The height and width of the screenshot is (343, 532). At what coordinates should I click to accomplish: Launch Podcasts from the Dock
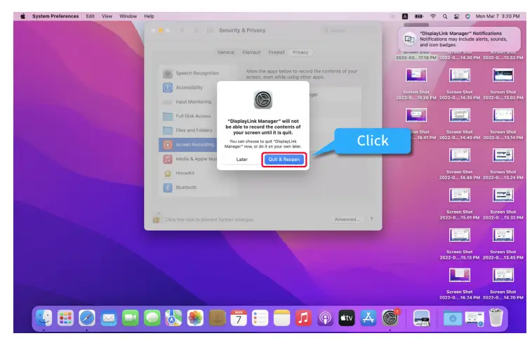325,318
